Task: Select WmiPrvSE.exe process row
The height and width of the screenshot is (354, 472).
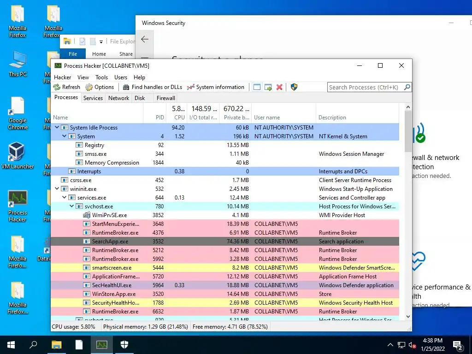Action: tap(225, 215)
